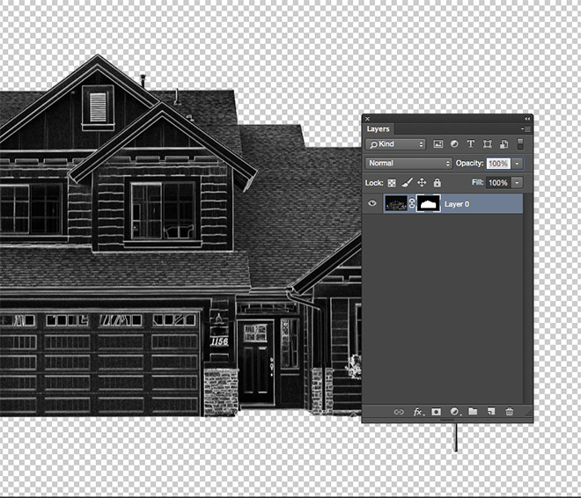
Task: Filter layers by shape layers icon
Action: click(x=488, y=144)
